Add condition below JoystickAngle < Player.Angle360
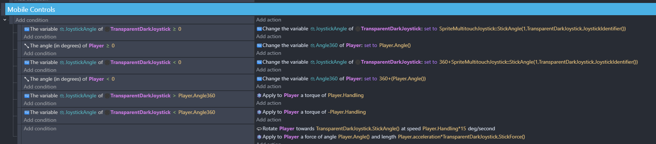This screenshot has height=144, width=656. tap(40, 120)
